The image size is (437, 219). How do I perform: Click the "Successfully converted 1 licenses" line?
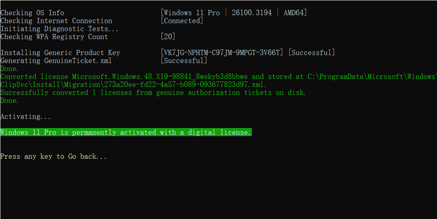(153, 93)
